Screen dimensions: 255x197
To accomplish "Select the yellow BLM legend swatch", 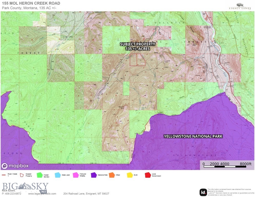I will [x=130, y=175].
